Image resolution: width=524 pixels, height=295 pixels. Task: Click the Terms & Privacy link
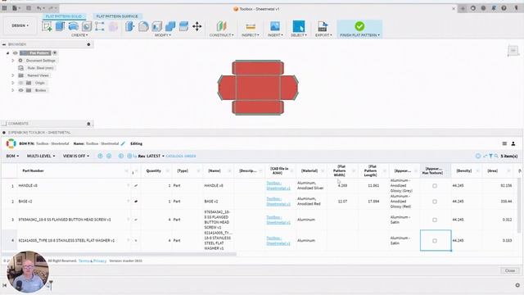click(x=93, y=261)
